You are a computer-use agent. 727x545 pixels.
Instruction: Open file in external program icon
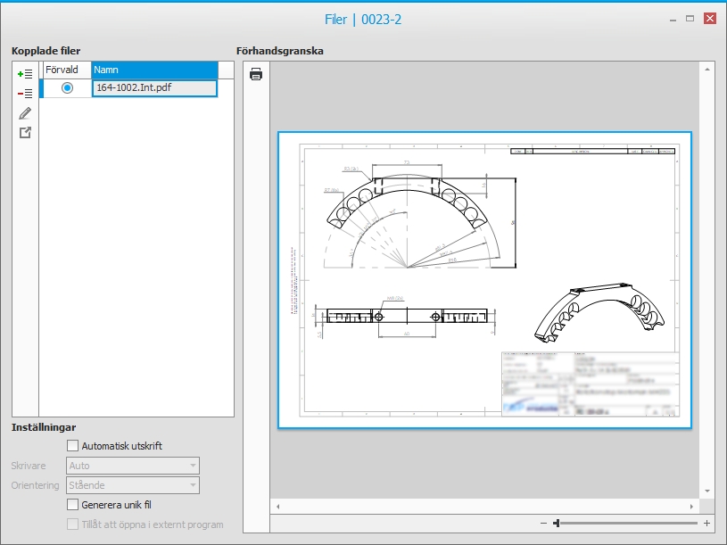click(x=25, y=133)
